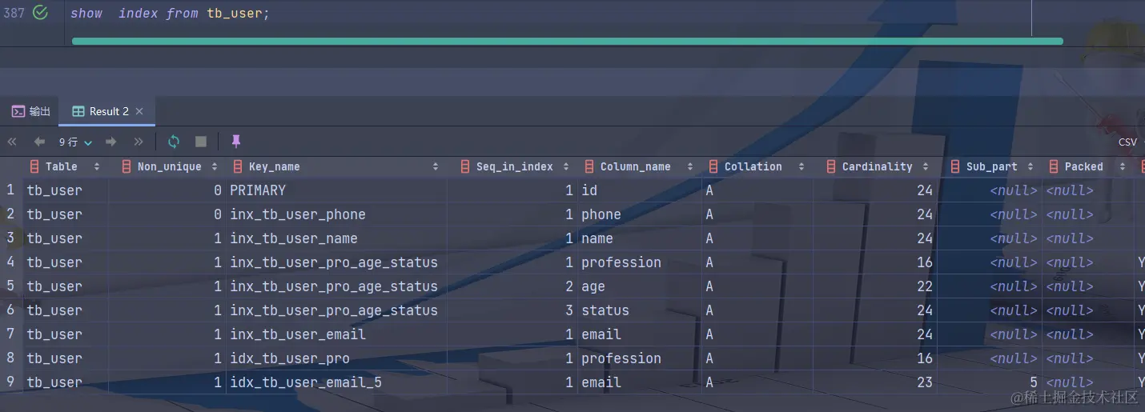Screen dimensions: 1145x412
Task: Click the reload page refresh icon
Action: pyautogui.click(x=174, y=142)
